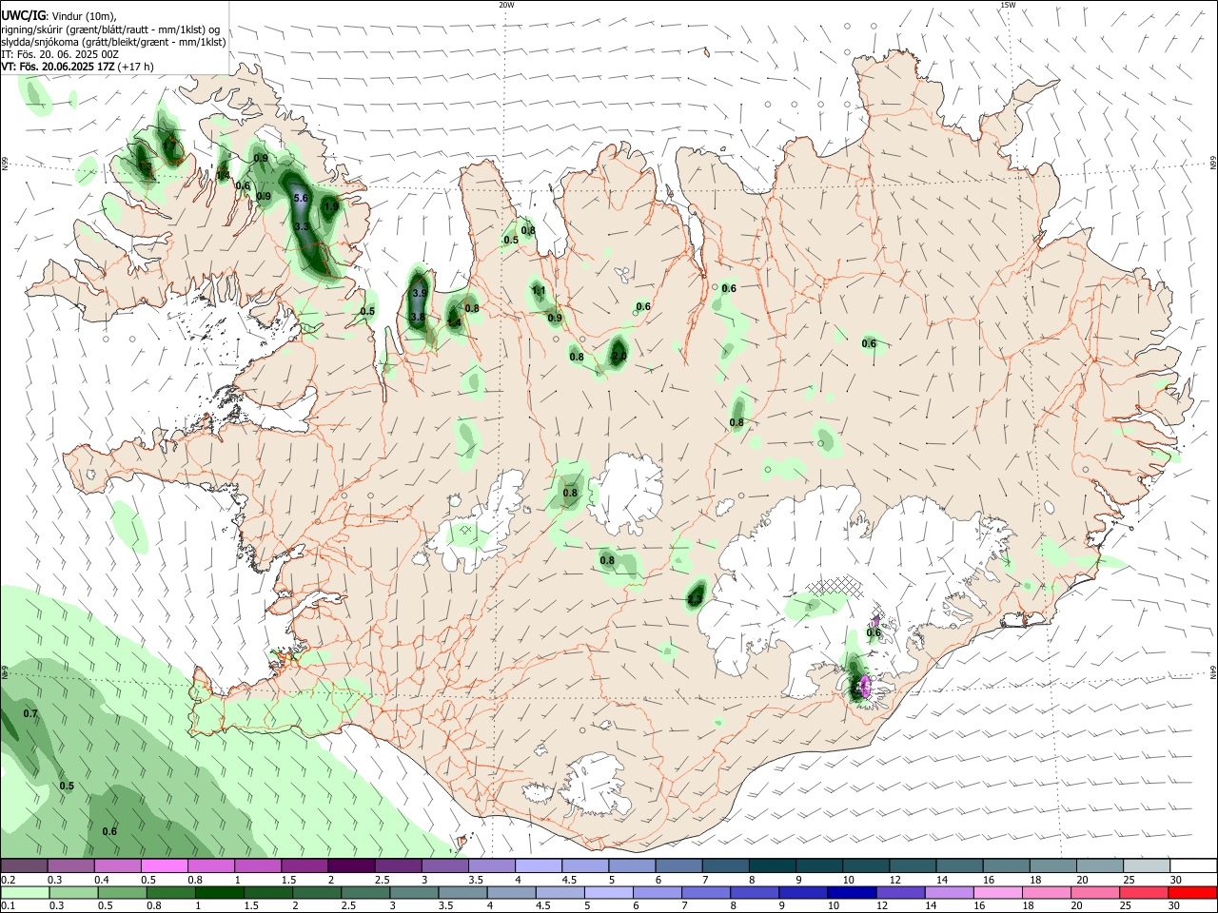Click the 'VT: Fös. 20.06.2025 17Z (+17 h)' line
The image size is (1218, 913).
click(77, 67)
